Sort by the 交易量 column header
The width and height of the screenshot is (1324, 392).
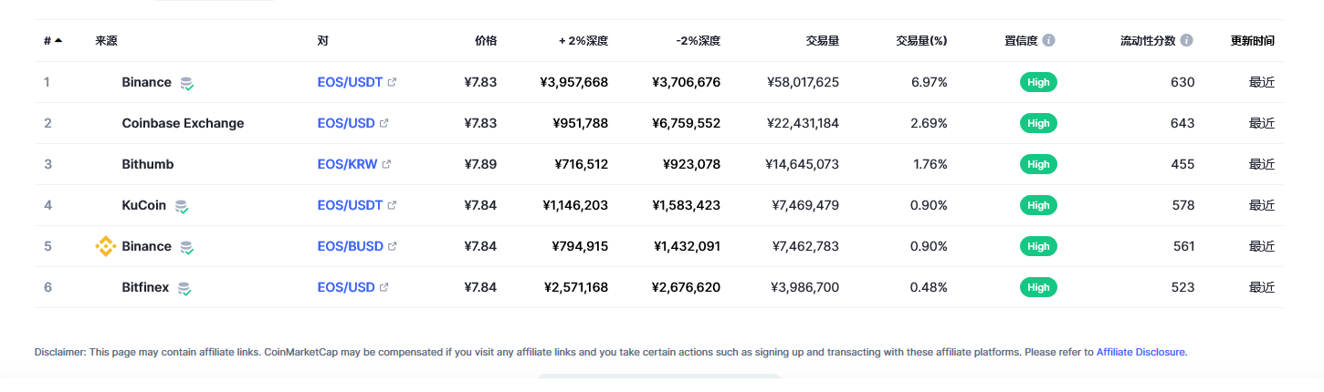pos(822,41)
